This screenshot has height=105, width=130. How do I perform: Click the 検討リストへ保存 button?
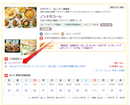pyautogui.click(x=117, y=7)
